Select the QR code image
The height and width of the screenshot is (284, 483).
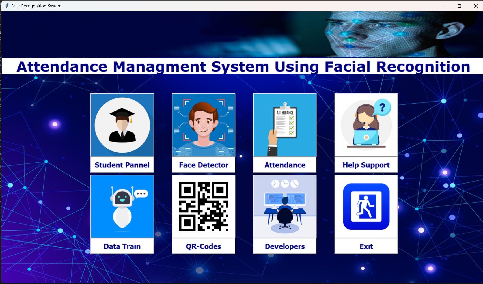coord(203,206)
